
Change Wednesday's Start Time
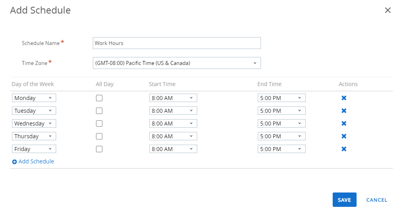coord(173,124)
